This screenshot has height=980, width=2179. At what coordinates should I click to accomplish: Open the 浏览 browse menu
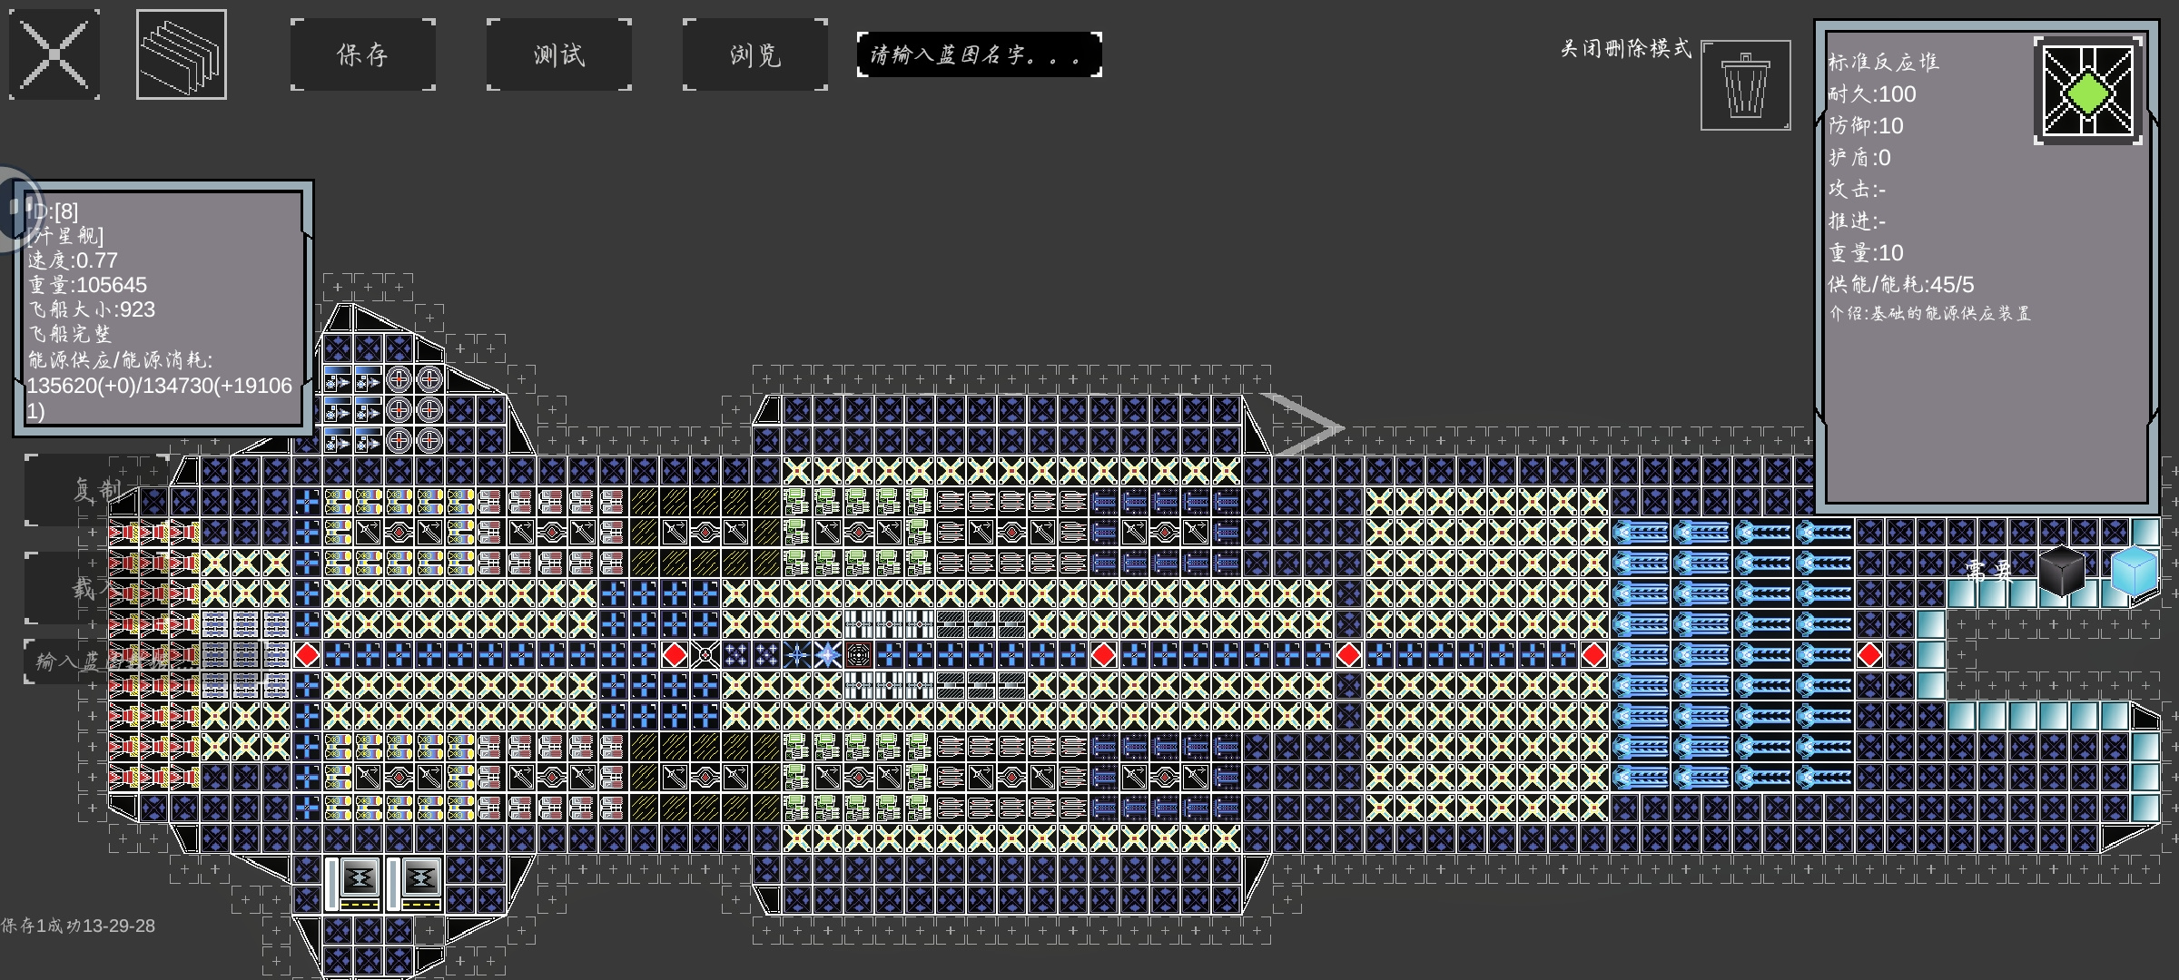coord(755,54)
